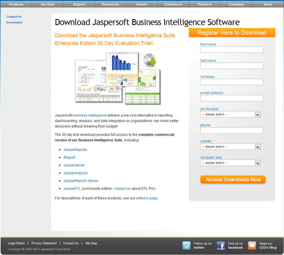Click the first name input field

tap(232, 50)
